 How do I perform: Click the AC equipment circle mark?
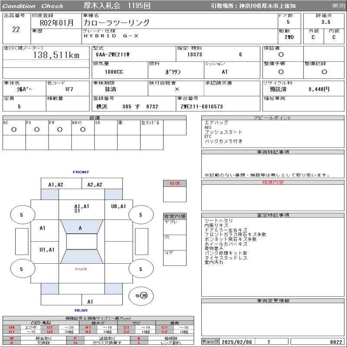click(14, 129)
